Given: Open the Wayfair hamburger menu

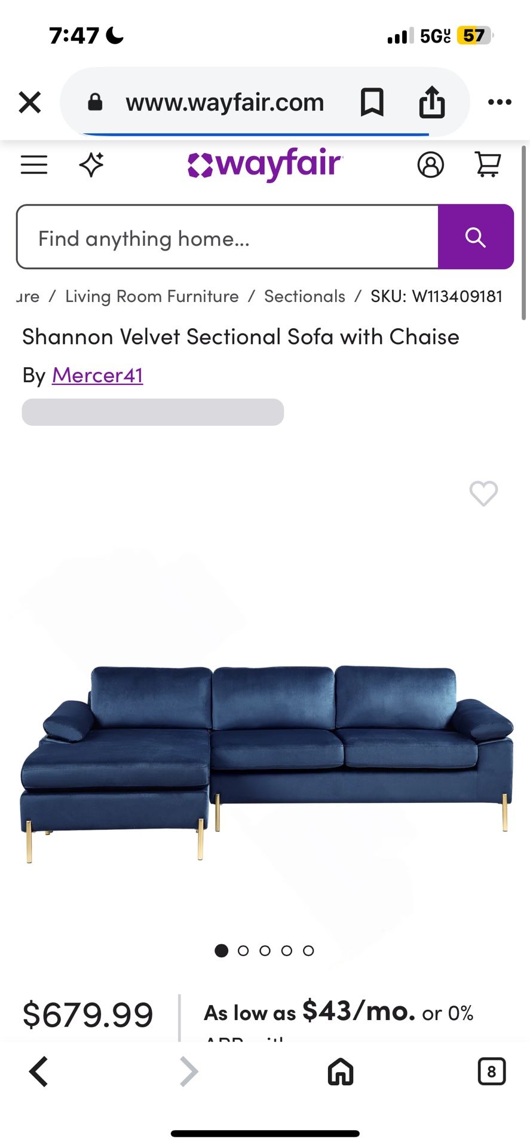Looking at the screenshot, I should (x=34, y=165).
